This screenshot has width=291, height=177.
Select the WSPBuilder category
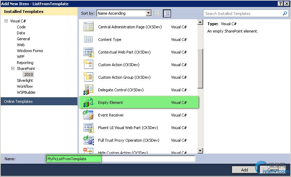[26, 92]
